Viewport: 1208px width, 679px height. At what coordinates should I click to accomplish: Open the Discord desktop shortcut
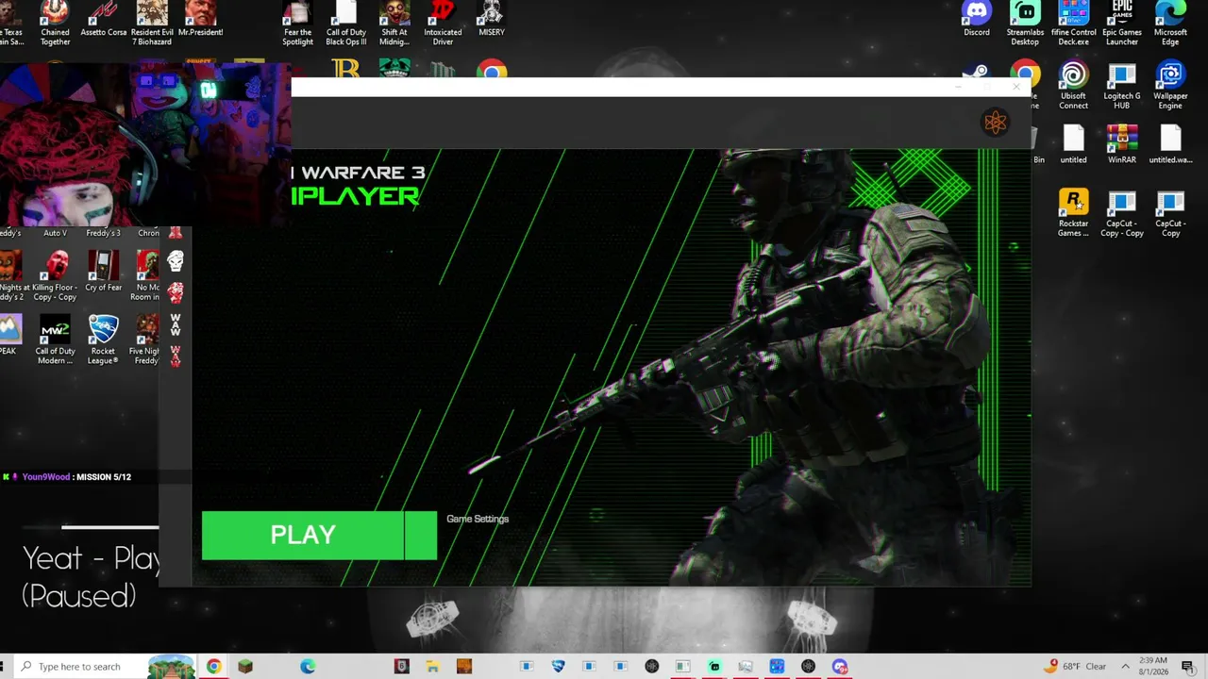coord(977,20)
